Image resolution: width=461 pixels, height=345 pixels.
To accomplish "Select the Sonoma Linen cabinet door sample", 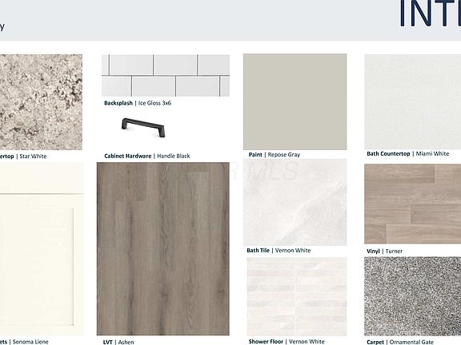I will 42,249.
